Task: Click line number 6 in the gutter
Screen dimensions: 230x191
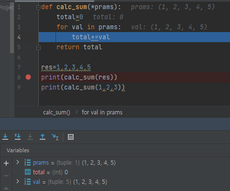Action: click(x=19, y=57)
